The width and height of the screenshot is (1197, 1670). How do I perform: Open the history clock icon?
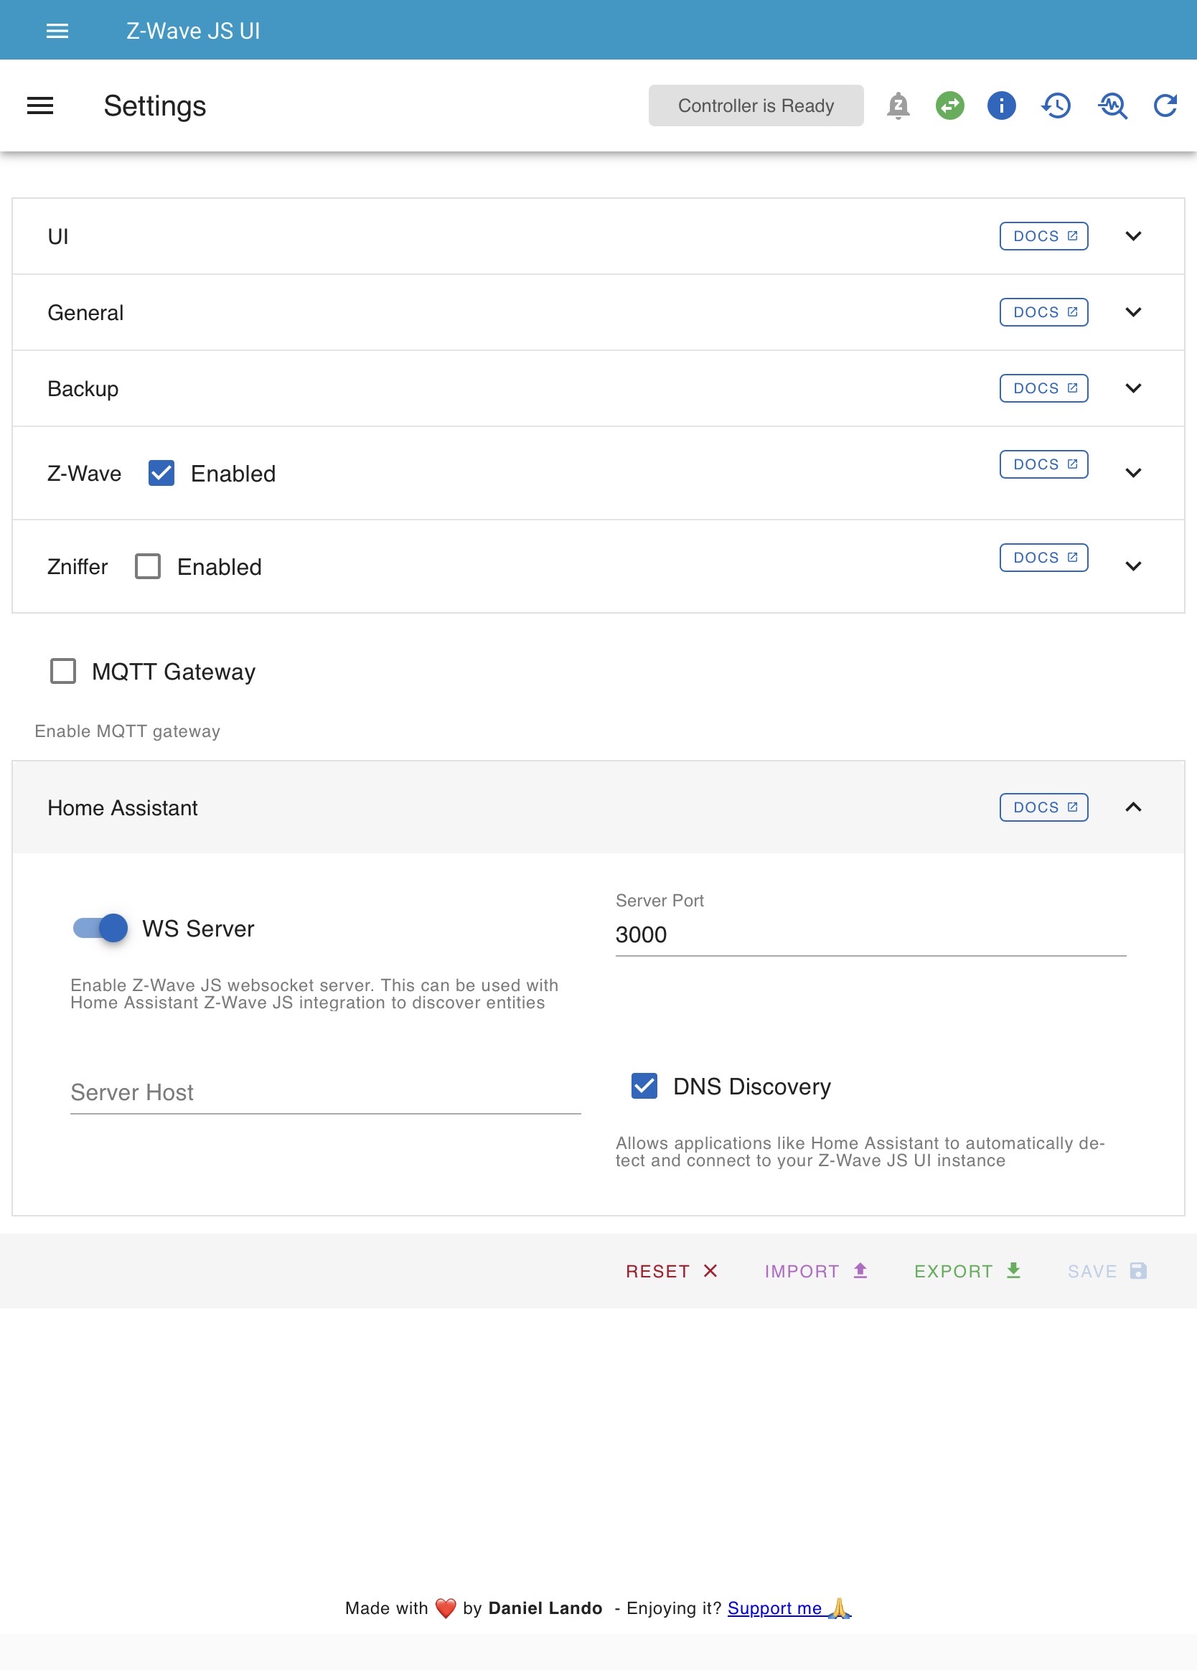click(x=1056, y=106)
